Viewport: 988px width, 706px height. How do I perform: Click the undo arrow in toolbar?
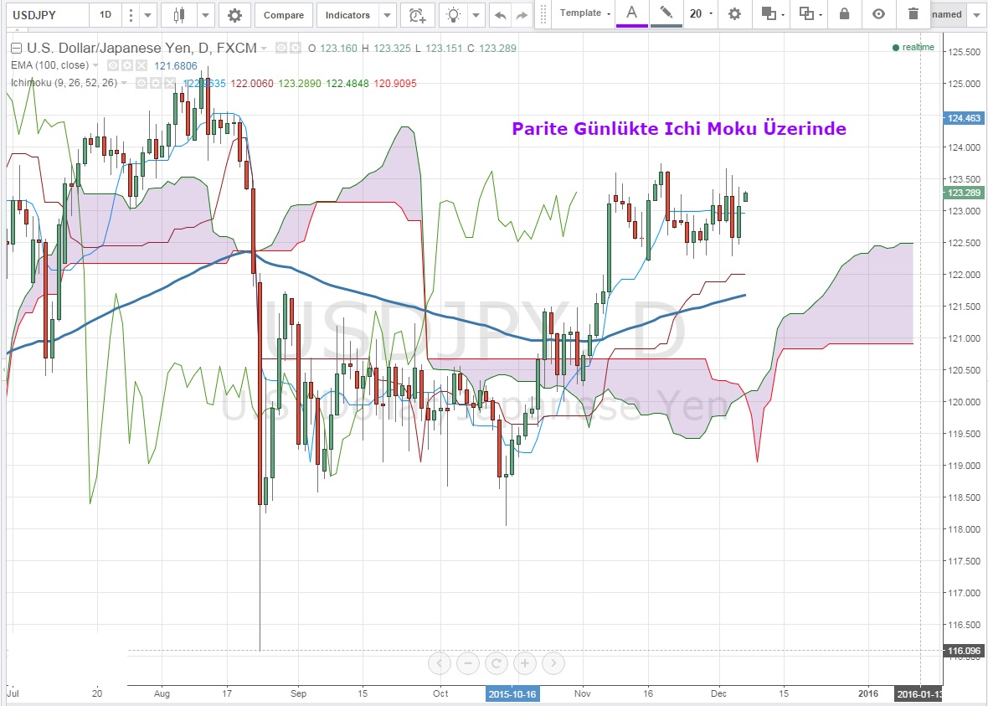tap(500, 15)
